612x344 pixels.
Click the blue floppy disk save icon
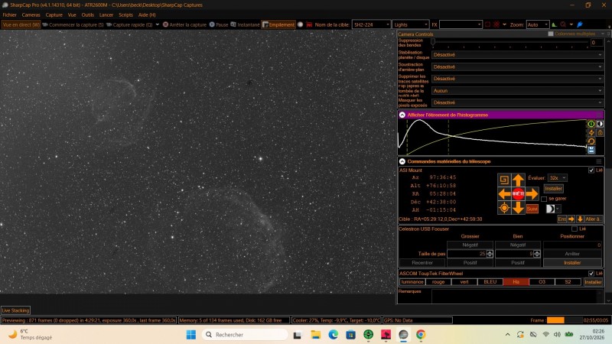591,150
